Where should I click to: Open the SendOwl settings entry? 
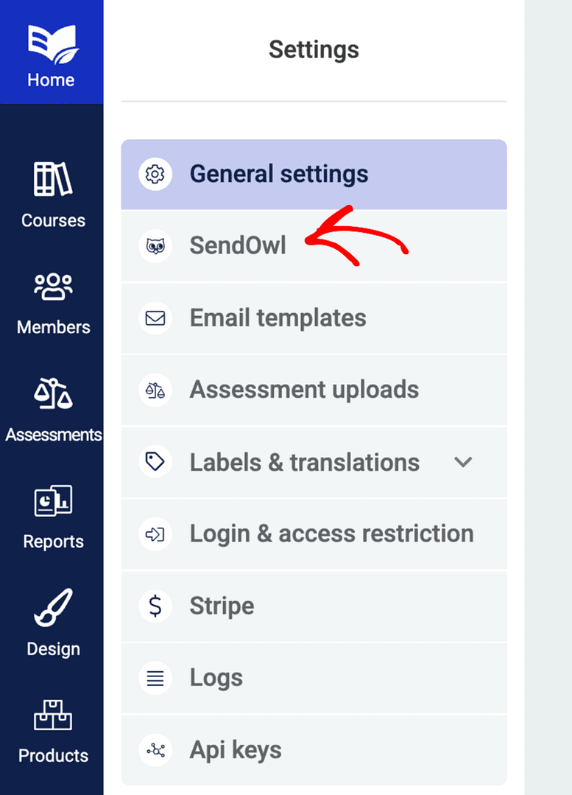238,246
